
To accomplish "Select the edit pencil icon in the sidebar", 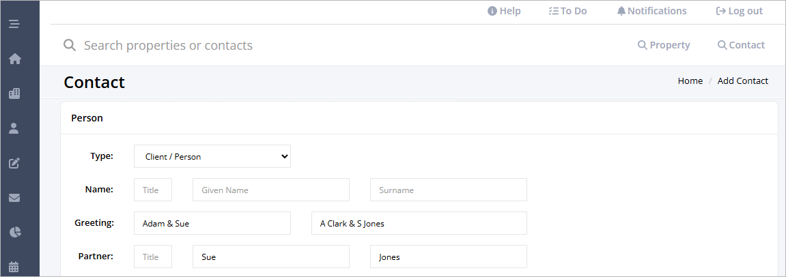I will click(x=14, y=163).
